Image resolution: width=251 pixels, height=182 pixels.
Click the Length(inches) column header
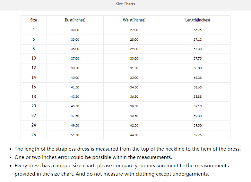(198, 20)
